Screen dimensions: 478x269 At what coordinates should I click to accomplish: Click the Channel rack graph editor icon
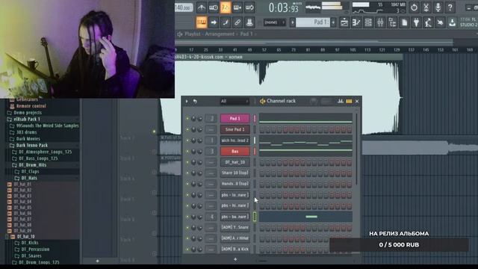pyautogui.click(x=341, y=101)
